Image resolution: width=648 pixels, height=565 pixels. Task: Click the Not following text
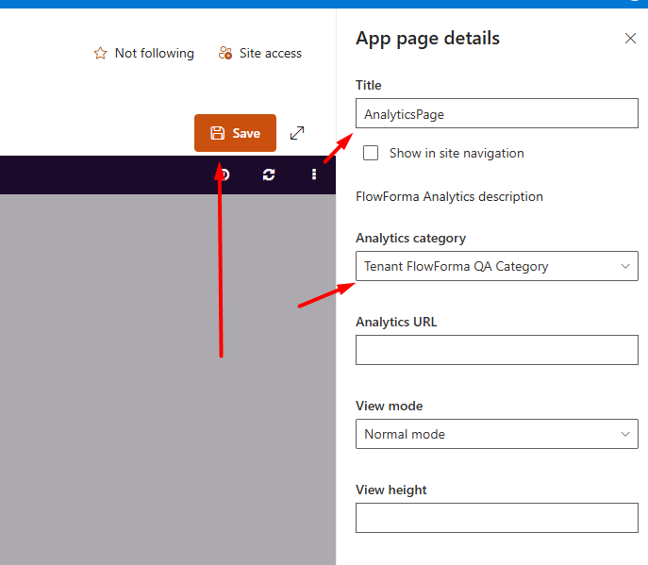coord(155,54)
